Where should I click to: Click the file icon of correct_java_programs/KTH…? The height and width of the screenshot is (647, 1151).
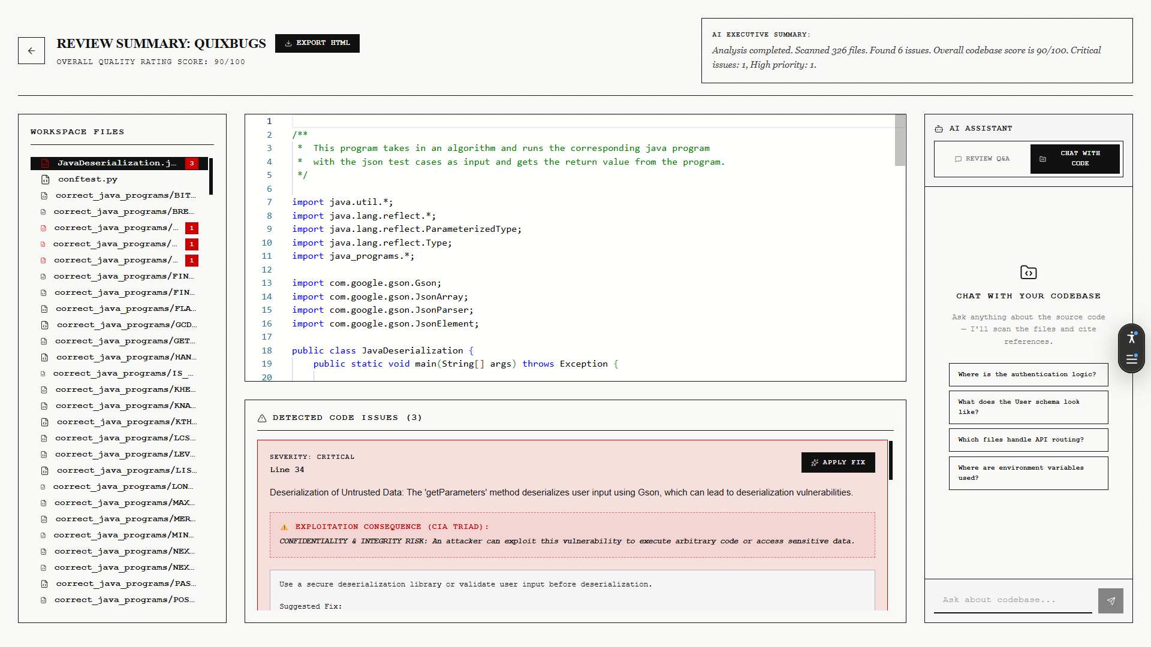[x=44, y=422]
